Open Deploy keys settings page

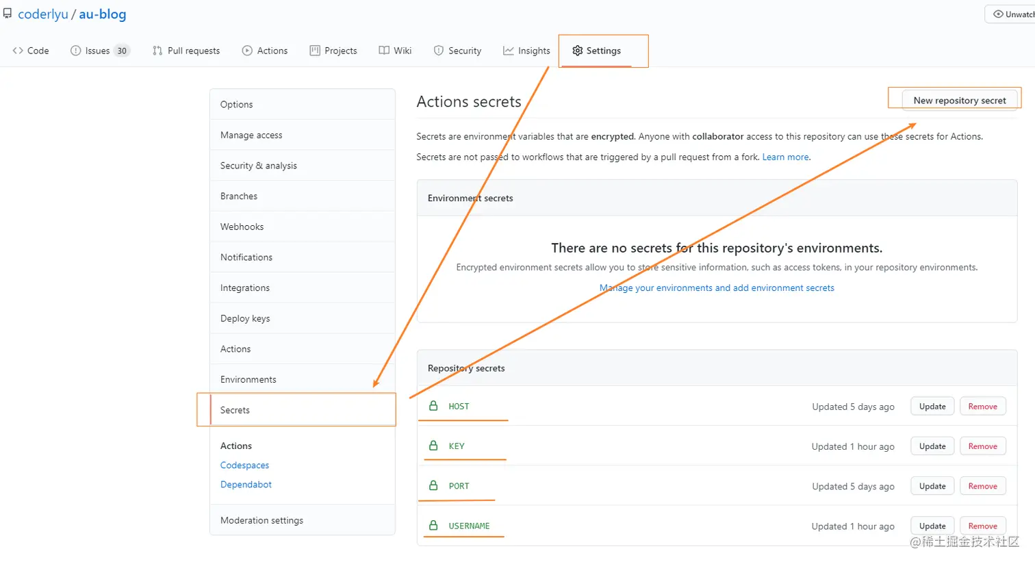pos(303,318)
